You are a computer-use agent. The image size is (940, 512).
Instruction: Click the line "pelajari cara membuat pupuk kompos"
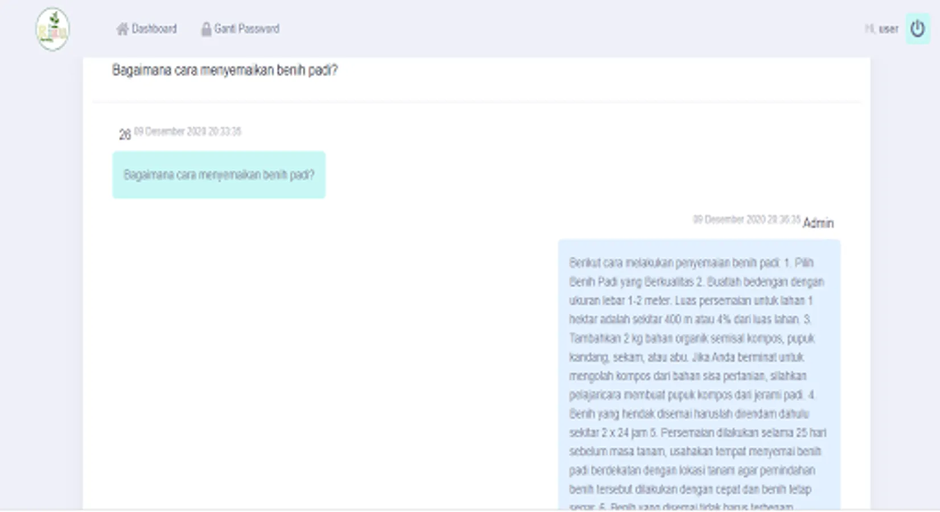pos(692,395)
